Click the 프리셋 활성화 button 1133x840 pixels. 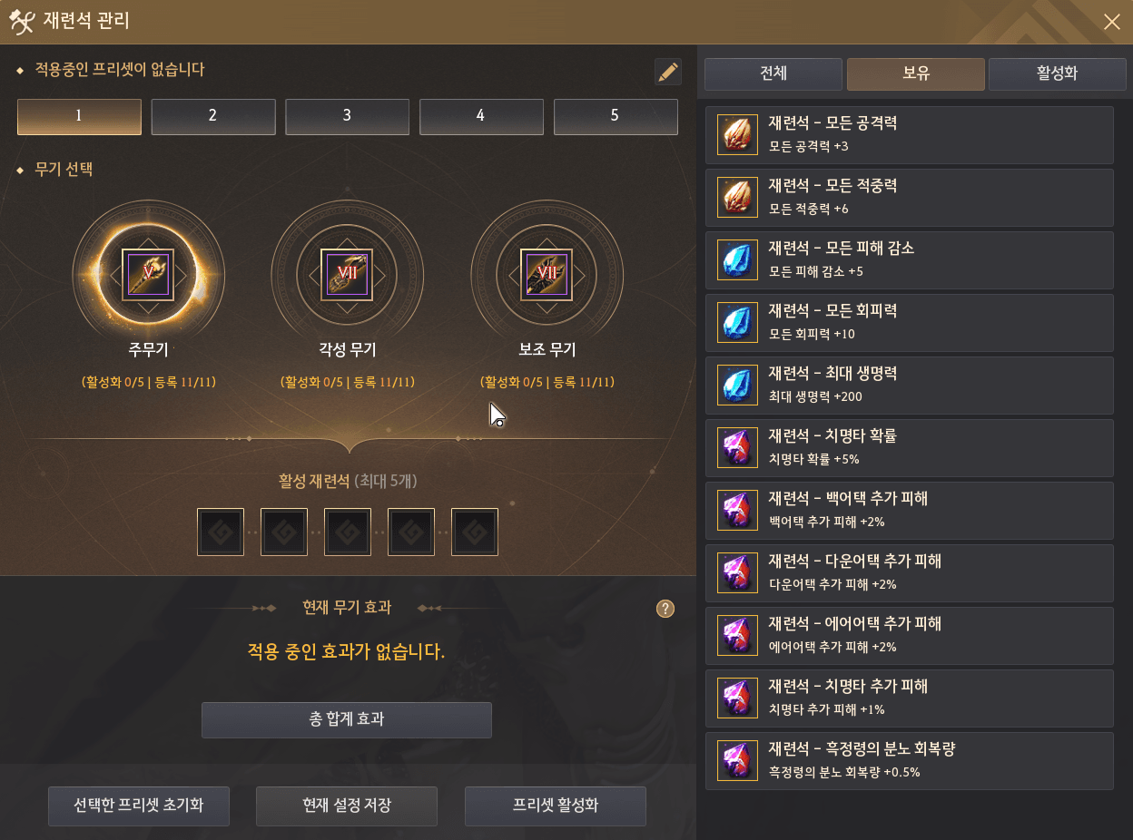click(x=556, y=806)
